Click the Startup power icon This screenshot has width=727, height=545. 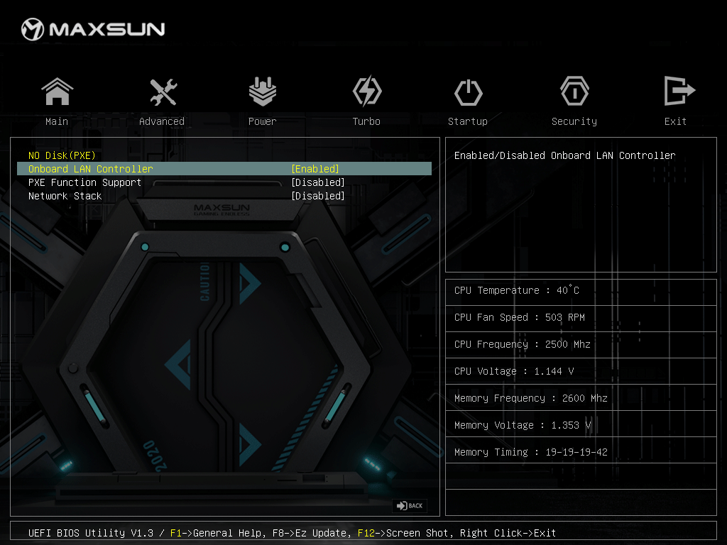click(x=469, y=92)
